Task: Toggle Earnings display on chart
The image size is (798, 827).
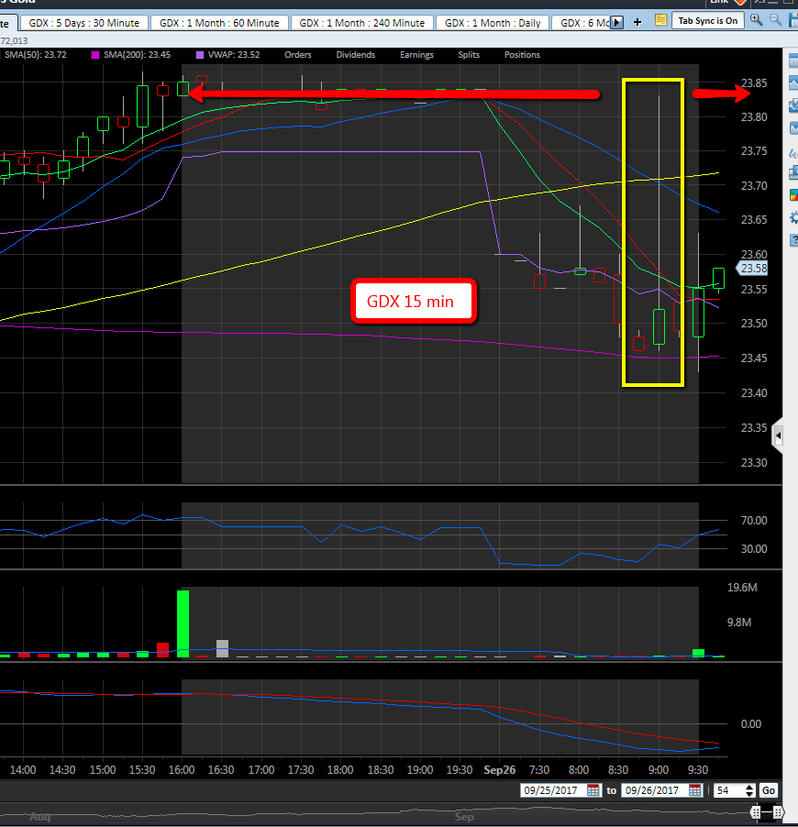Action: pos(416,55)
